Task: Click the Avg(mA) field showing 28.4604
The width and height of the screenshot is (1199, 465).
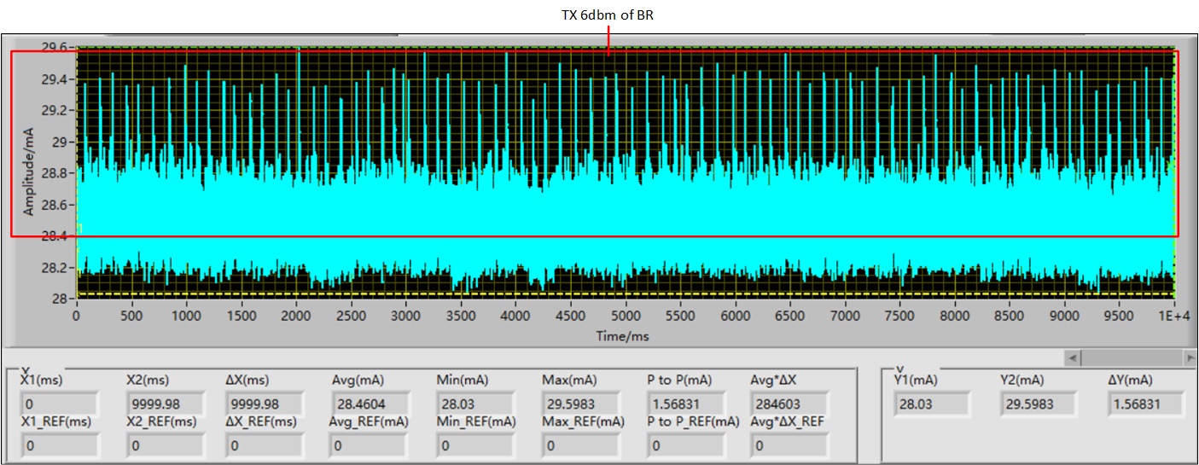Action: (x=370, y=404)
